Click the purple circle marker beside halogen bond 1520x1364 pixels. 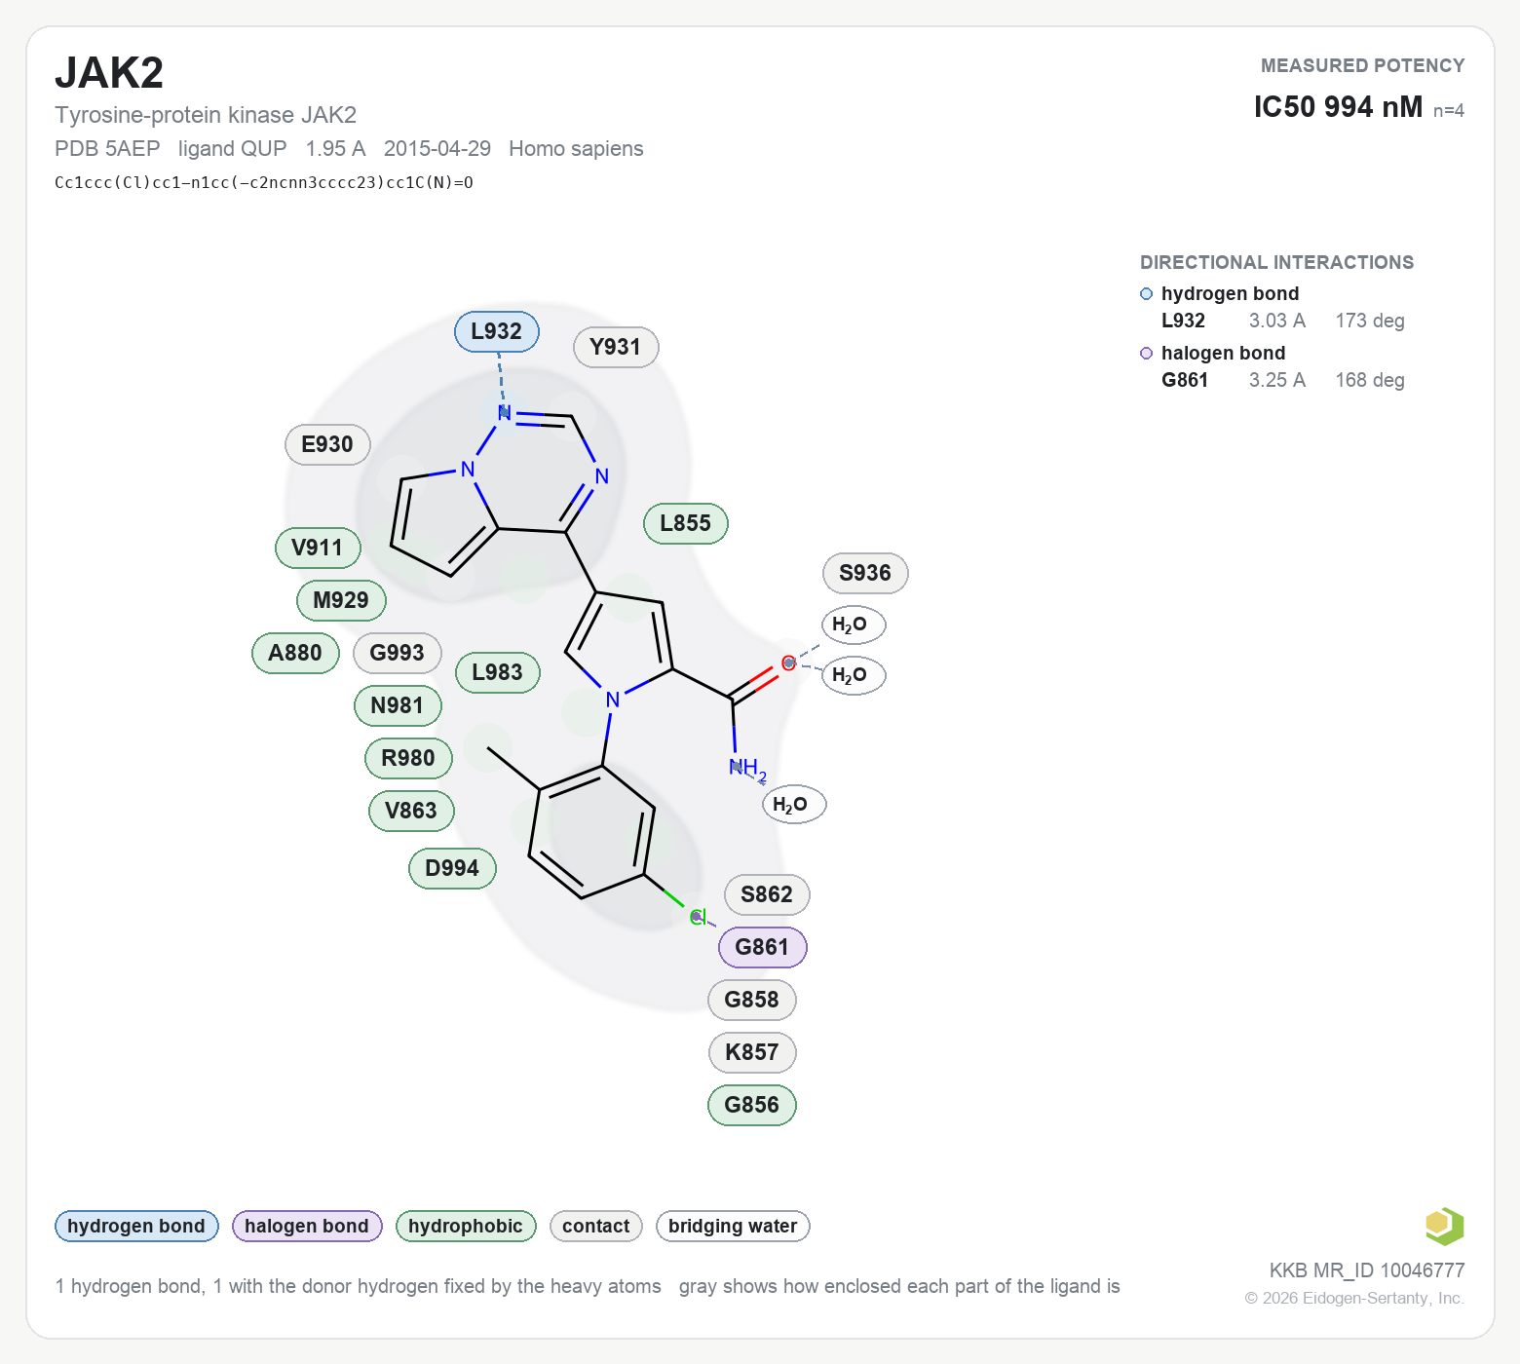(x=1146, y=354)
